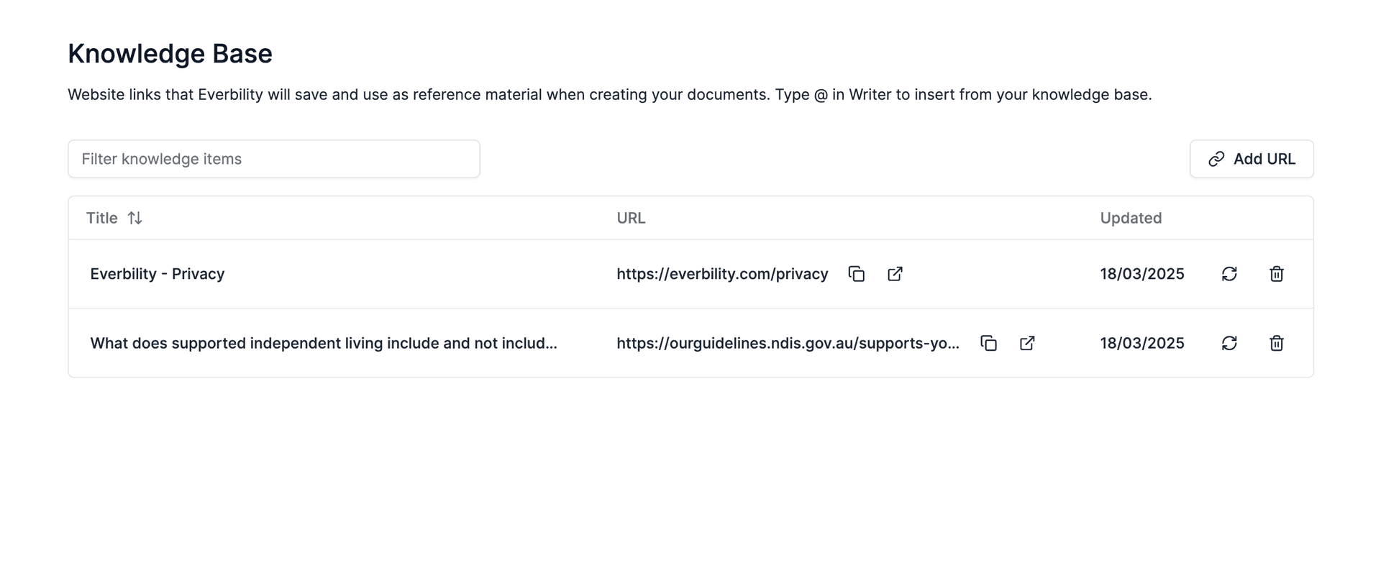The height and width of the screenshot is (568, 1381).
Task: Delete the supported independent living entry
Action: coord(1276,343)
